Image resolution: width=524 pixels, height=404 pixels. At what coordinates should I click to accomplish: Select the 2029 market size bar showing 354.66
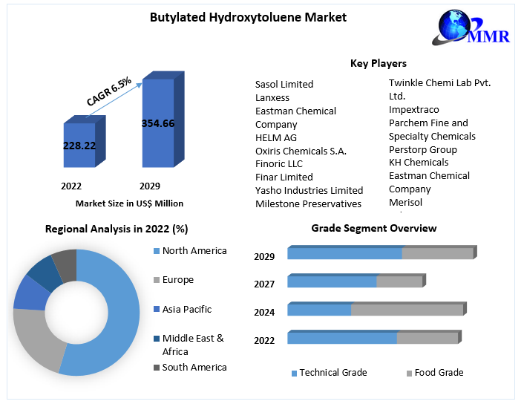tap(157, 123)
